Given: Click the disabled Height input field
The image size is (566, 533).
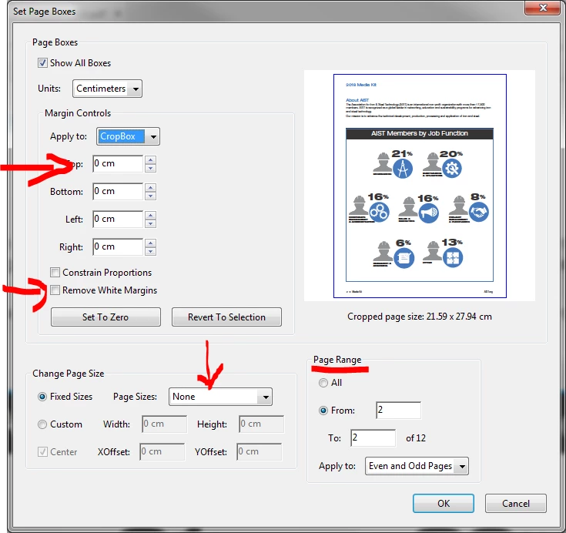Looking at the screenshot, I should pyautogui.click(x=262, y=424).
